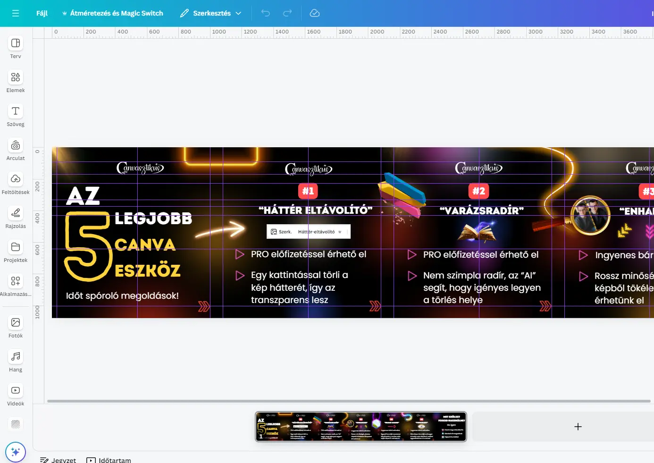
Task: Select the 'LEGJOBB' text
Action: tap(153, 219)
